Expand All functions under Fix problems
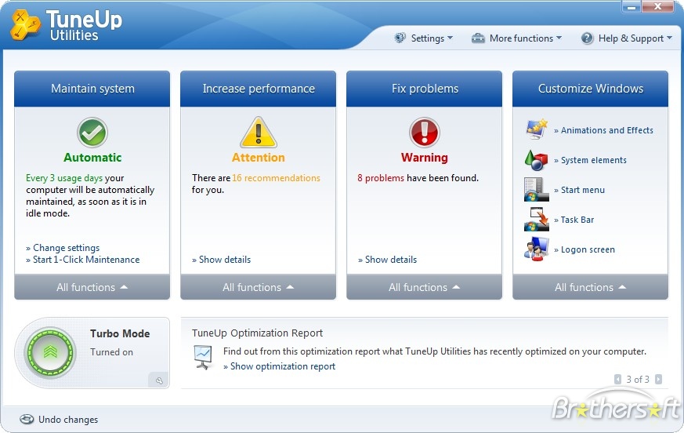The image size is (684, 433). (425, 287)
